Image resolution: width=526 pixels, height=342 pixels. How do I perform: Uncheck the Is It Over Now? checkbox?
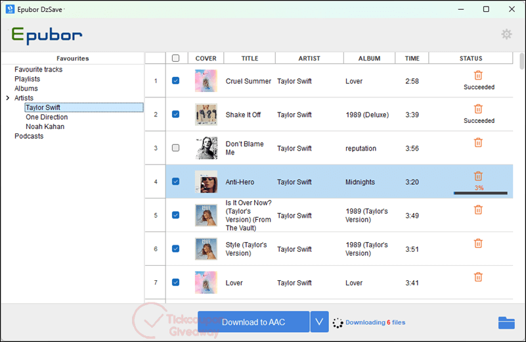pyautogui.click(x=175, y=215)
